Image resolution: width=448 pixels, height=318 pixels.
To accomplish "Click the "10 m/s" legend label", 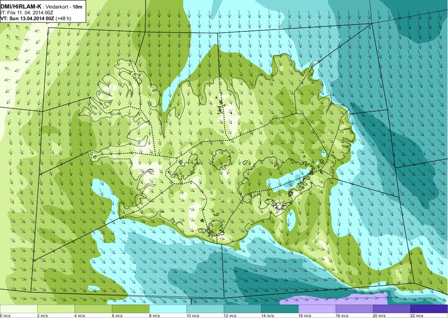I will [193, 315].
